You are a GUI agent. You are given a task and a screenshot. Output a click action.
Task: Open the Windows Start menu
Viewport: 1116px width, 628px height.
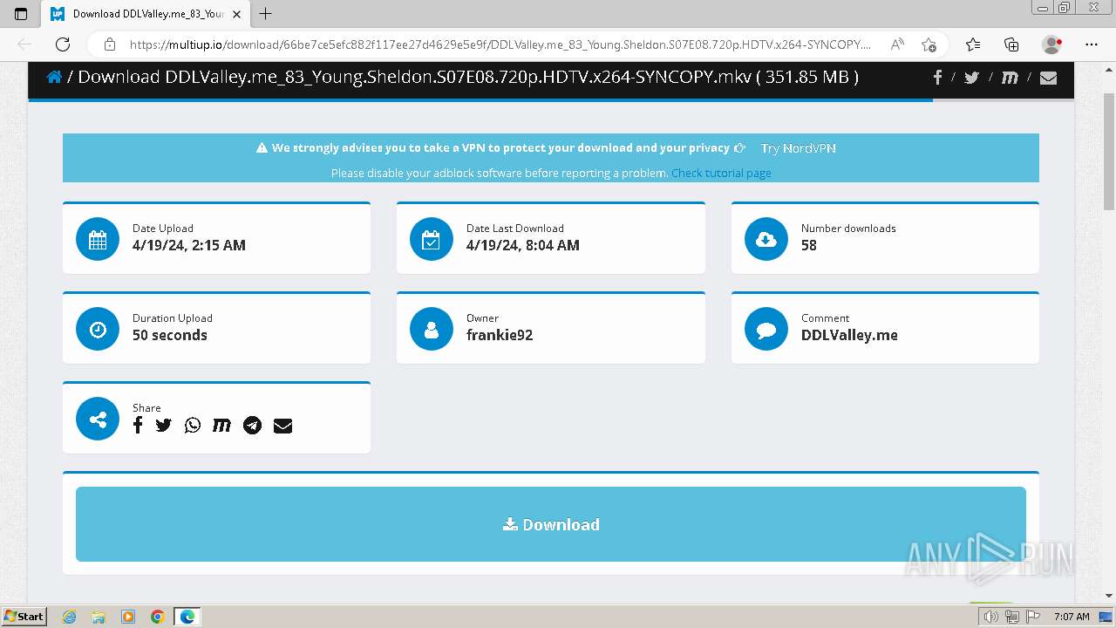pyautogui.click(x=24, y=617)
